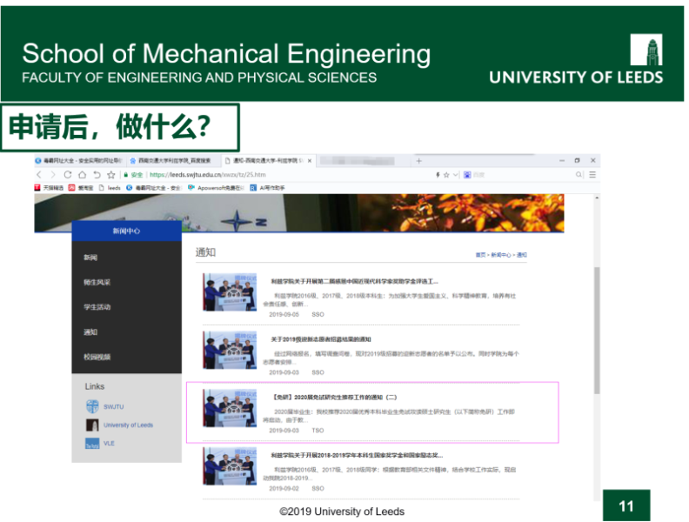689x522 pixels.
Task: Click the University of Leeds link icon
Action: [92, 425]
